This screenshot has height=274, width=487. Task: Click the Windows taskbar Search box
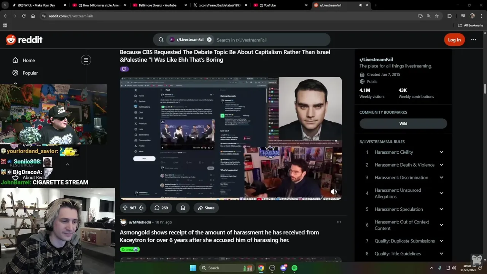(x=226, y=268)
